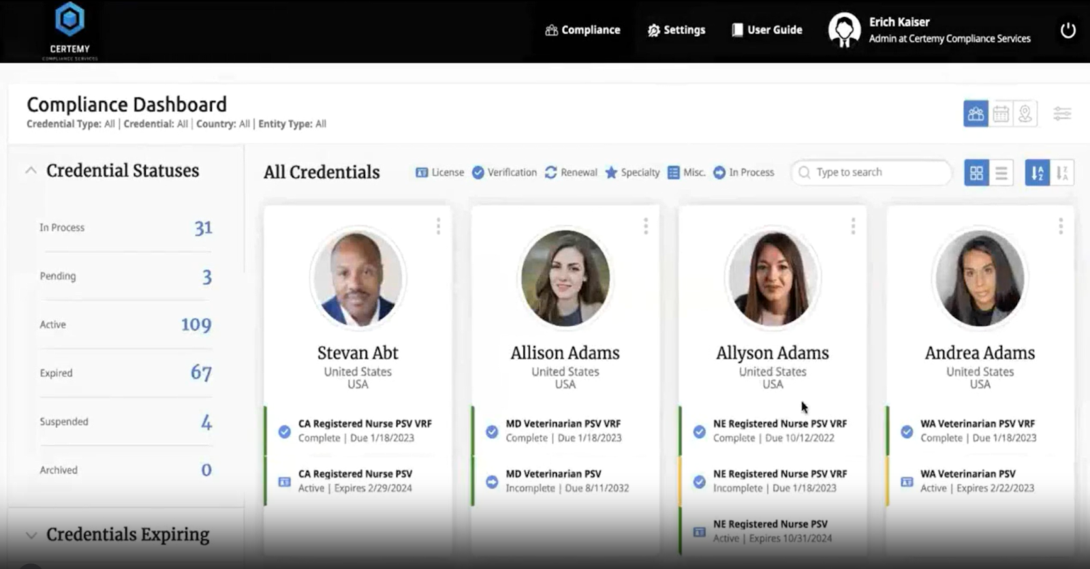Filter by Misc. credential type

click(686, 172)
